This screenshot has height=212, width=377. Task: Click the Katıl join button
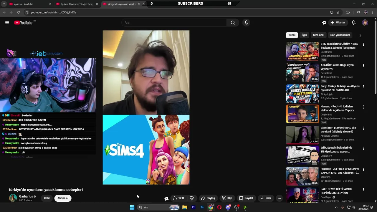[x=47, y=198]
